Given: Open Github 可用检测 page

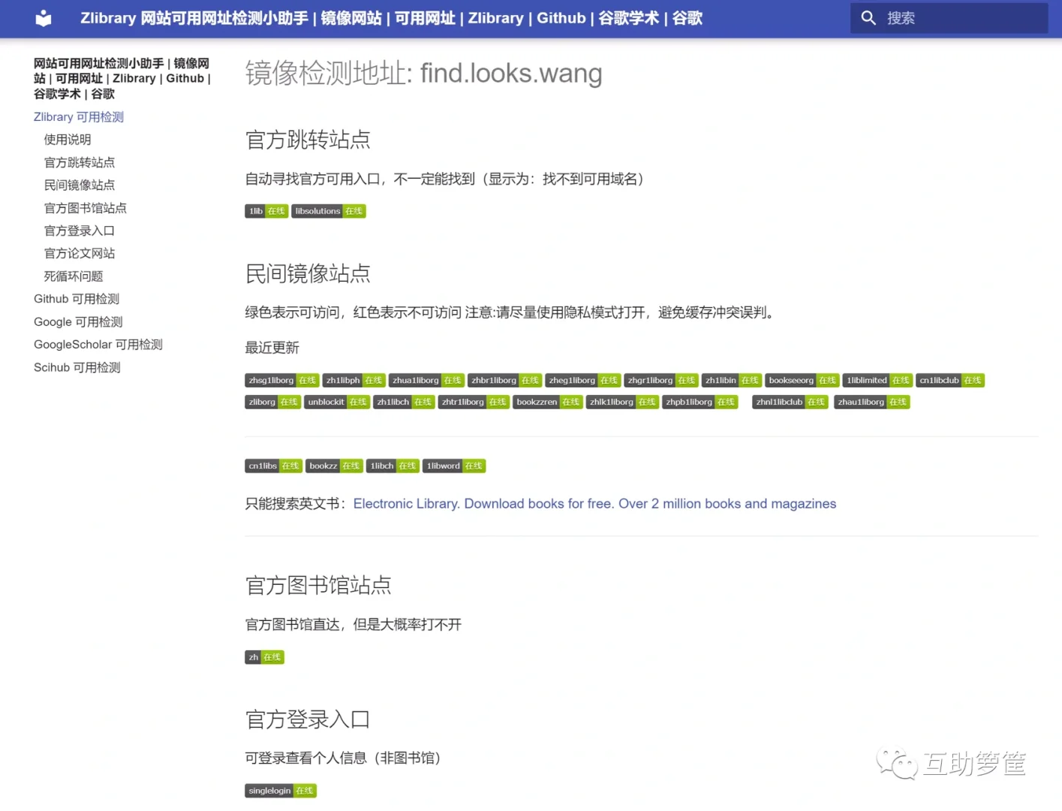Looking at the screenshot, I should tap(77, 299).
